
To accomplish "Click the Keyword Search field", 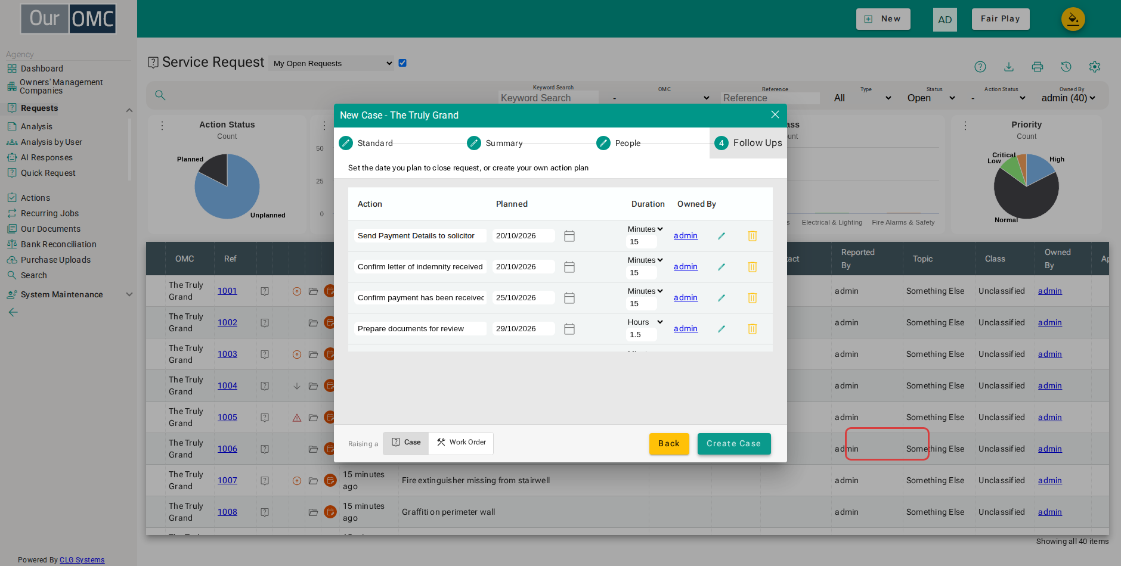I will coord(548,98).
